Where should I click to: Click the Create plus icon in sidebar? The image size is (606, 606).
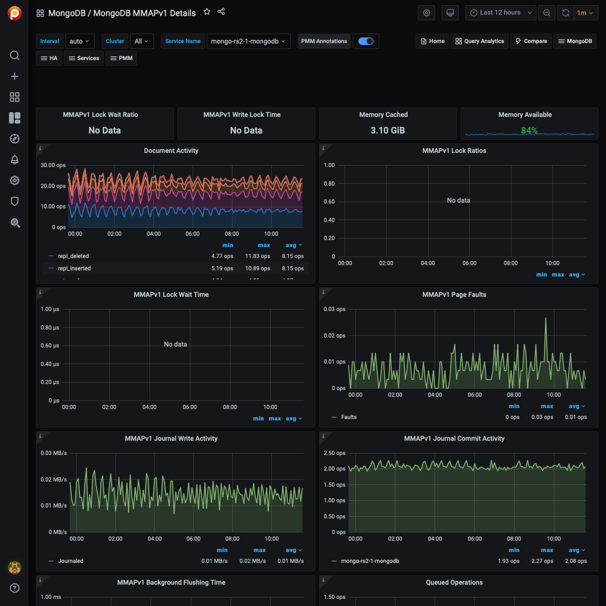15,76
